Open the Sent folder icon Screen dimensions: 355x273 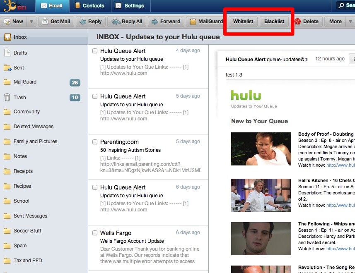click(x=7, y=67)
